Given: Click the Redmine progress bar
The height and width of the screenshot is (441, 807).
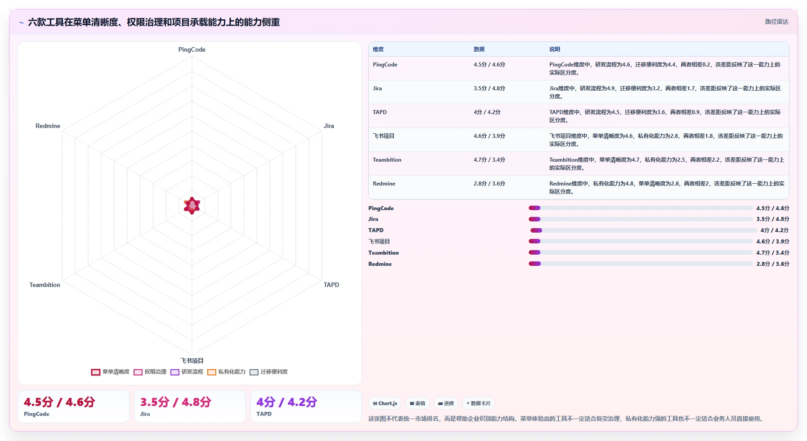Looking at the screenshot, I should click(x=641, y=264).
